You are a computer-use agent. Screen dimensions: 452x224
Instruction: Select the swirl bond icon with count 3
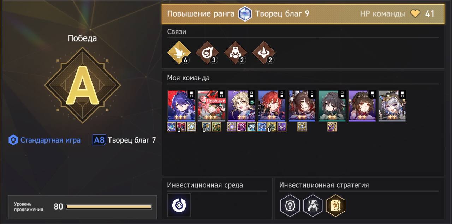click(207, 53)
